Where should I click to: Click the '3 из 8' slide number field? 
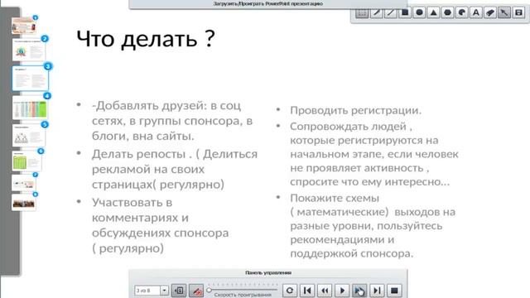(147, 291)
